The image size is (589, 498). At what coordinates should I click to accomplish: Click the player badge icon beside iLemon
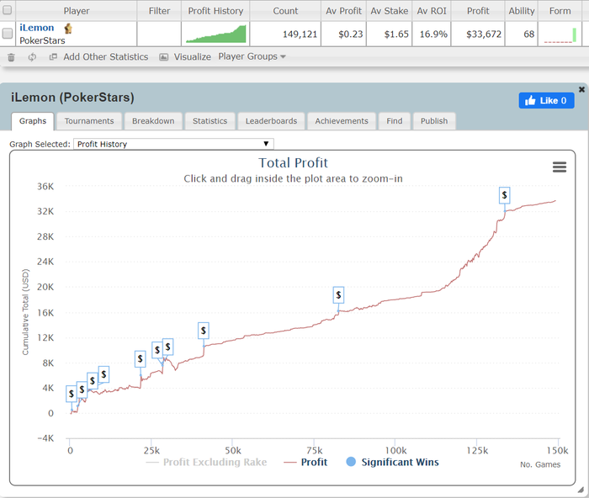click(68, 28)
